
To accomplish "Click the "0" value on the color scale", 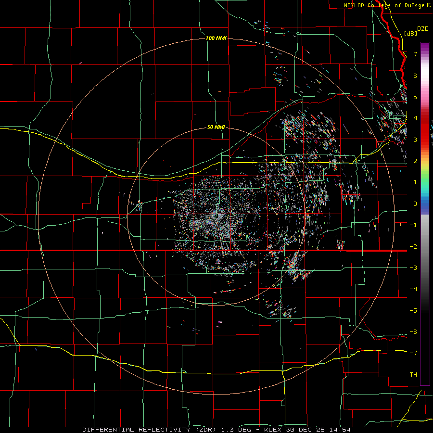I will 415,204.
